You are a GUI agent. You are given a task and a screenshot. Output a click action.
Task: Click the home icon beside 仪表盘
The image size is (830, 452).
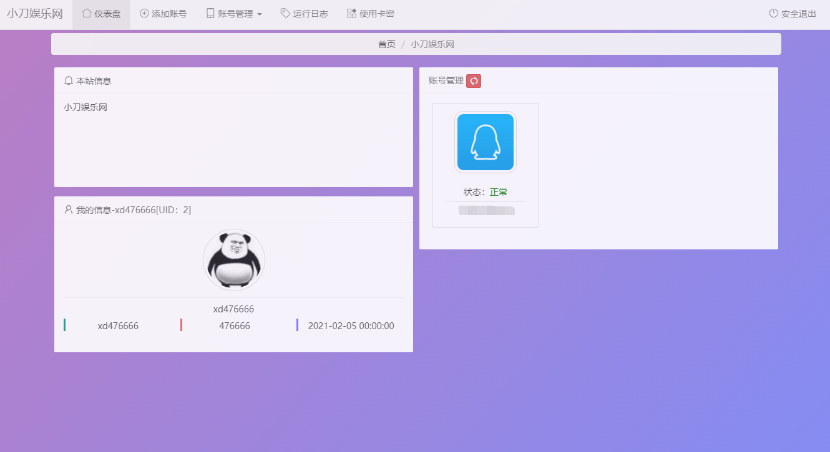87,13
